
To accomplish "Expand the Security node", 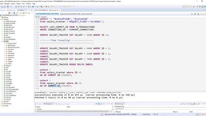I will [0, 106].
